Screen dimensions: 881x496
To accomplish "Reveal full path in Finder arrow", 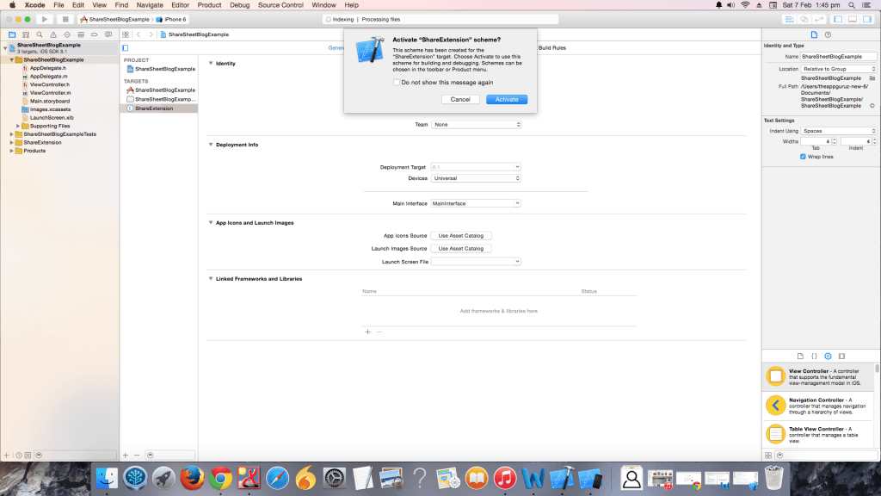I will [872, 106].
